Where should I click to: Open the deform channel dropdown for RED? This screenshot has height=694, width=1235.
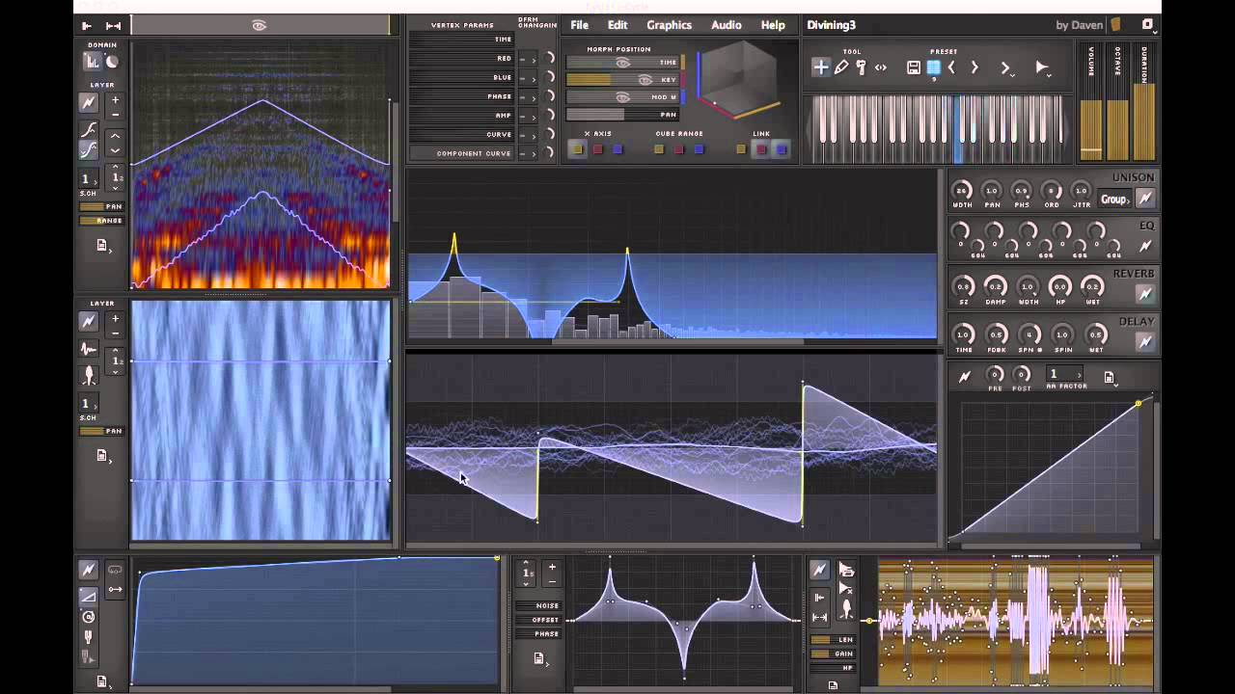[x=528, y=60]
